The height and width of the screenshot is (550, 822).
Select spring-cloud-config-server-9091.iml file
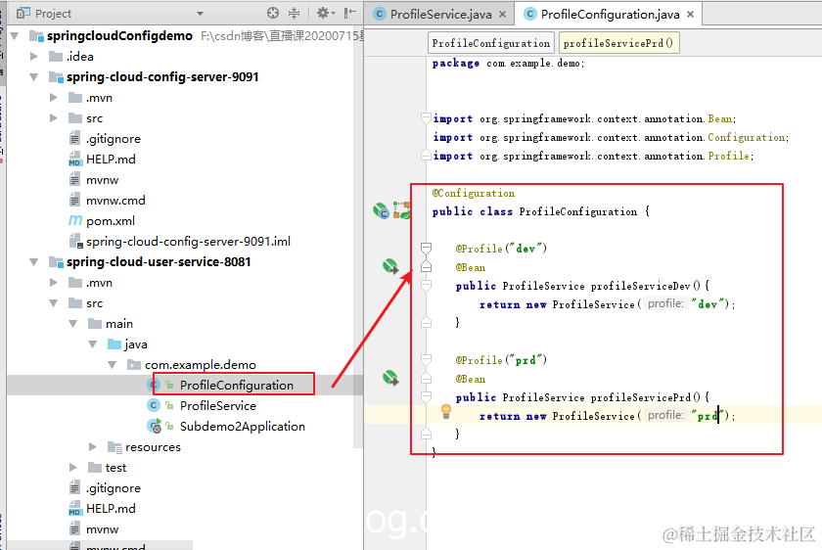pyautogui.click(x=188, y=241)
